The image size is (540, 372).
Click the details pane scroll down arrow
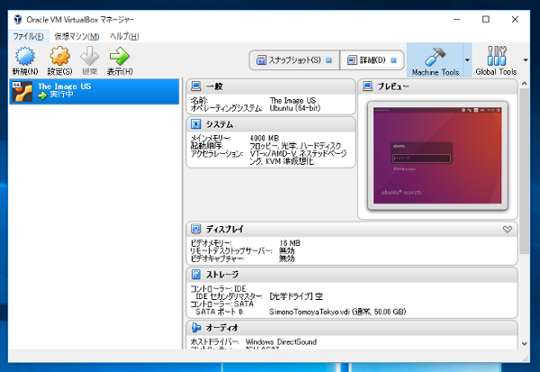click(x=524, y=343)
